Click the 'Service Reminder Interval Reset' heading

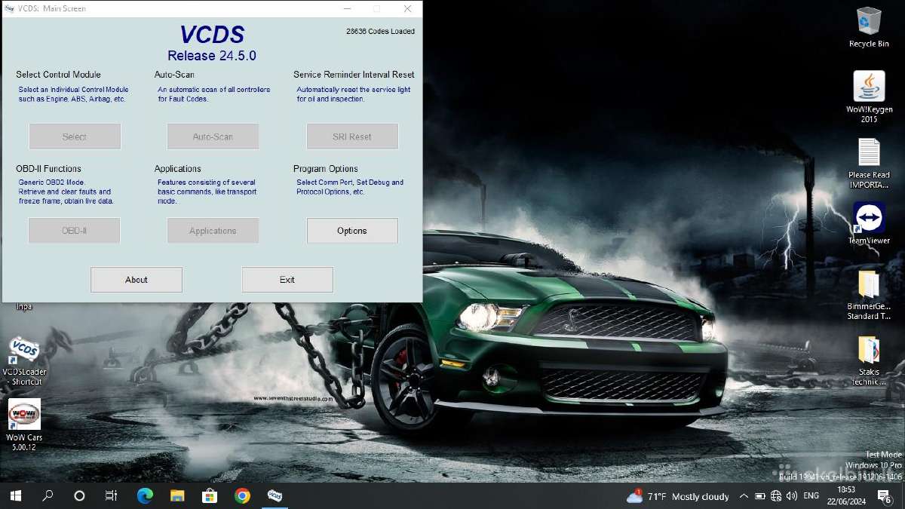click(354, 75)
